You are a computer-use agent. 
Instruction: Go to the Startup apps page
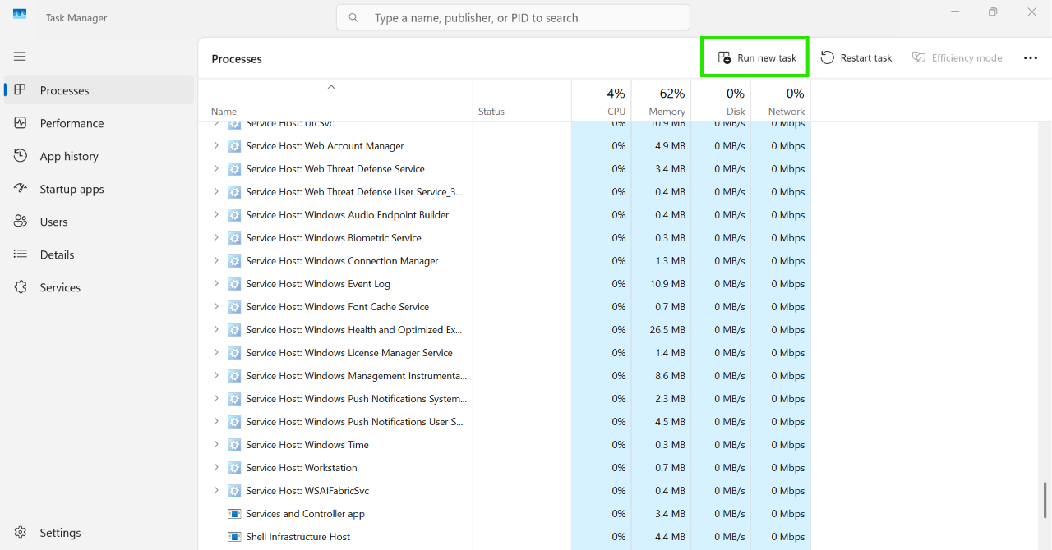99,189
